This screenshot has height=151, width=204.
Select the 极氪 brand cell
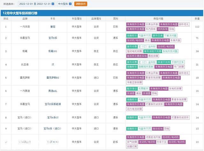(25, 51)
